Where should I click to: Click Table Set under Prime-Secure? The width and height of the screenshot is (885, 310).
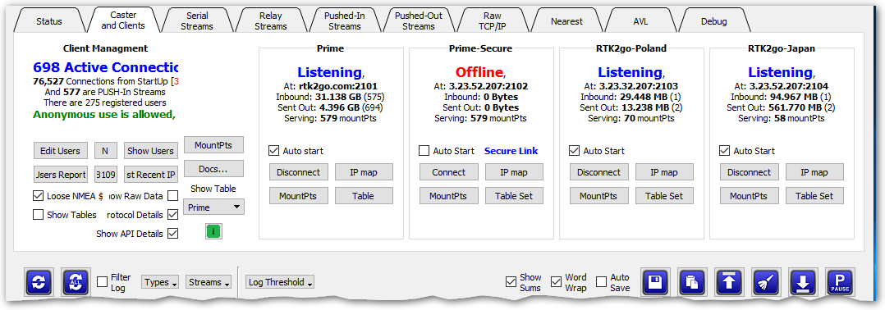pos(514,196)
